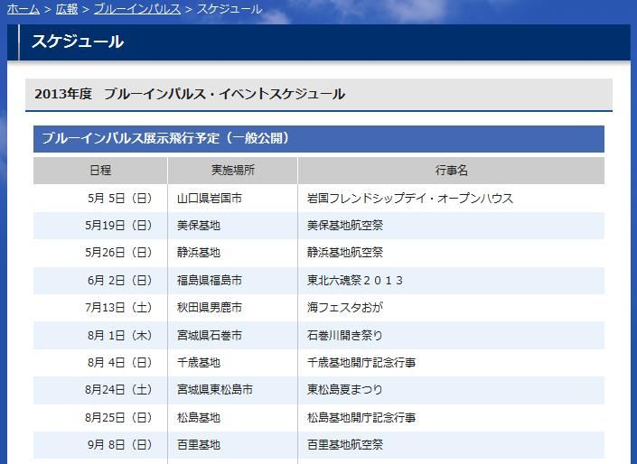
Task: Select the date 5月19日（日）
Action: pos(119,226)
